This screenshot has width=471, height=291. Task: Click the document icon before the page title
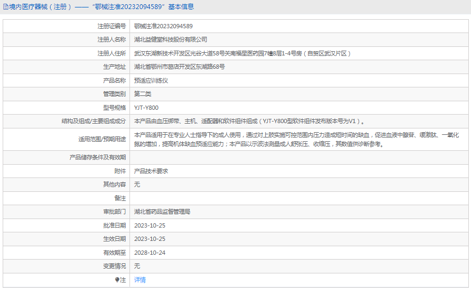click(6, 6)
